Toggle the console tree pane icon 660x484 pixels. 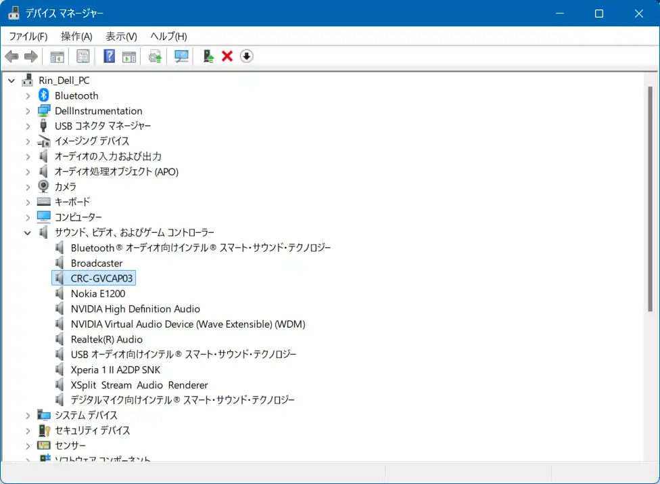pyautogui.click(x=57, y=56)
